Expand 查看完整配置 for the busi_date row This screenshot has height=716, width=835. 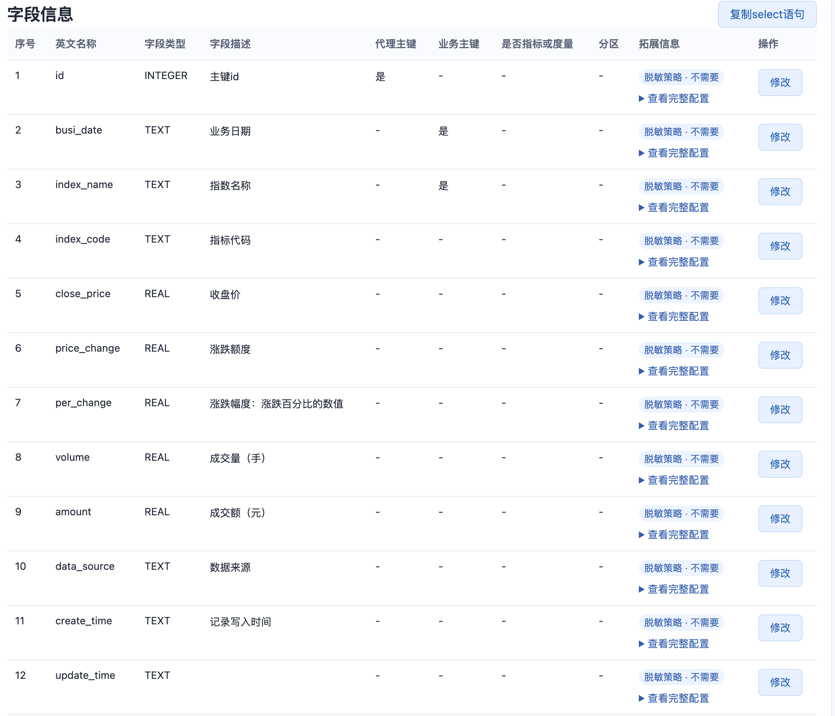coord(674,153)
